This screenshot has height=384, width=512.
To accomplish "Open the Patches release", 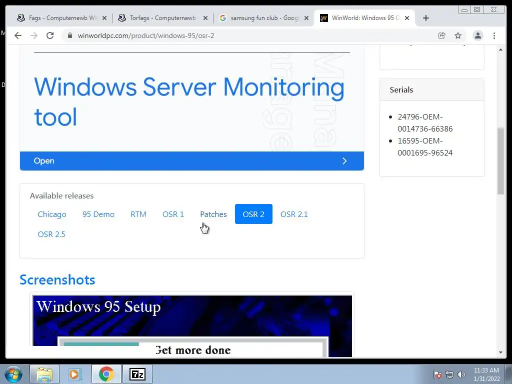I will pos(213,214).
